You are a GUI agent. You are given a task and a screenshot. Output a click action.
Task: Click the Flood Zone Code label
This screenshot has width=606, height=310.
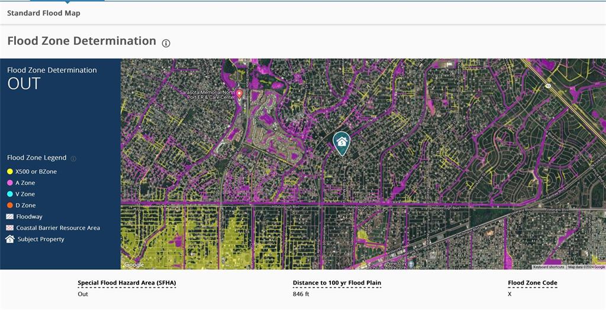532,283
